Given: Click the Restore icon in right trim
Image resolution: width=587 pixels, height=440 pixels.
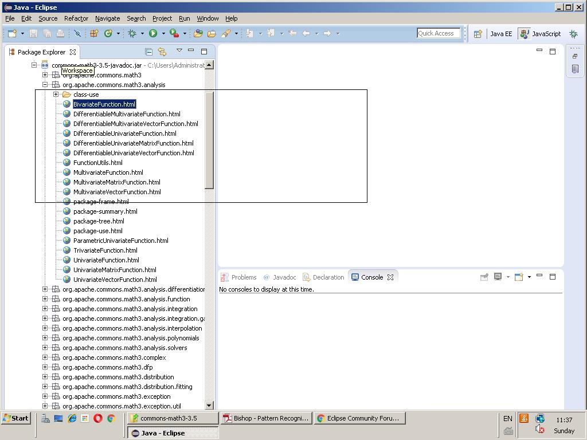Looking at the screenshot, I should coord(575,56).
